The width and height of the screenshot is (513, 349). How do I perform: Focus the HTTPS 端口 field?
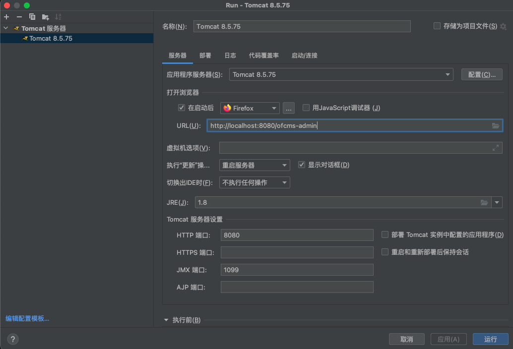tap(297, 252)
